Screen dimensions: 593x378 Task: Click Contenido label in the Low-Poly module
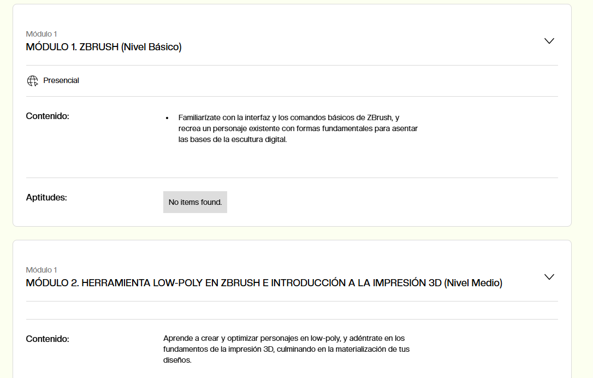pos(48,339)
